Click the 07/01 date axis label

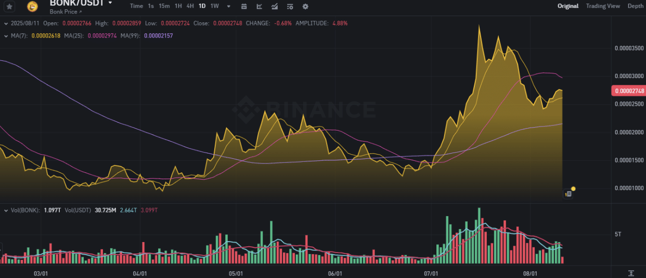pos(431,273)
